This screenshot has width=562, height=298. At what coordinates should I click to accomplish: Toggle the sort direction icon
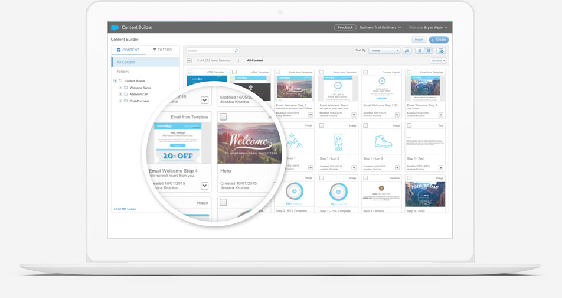(x=407, y=51)
